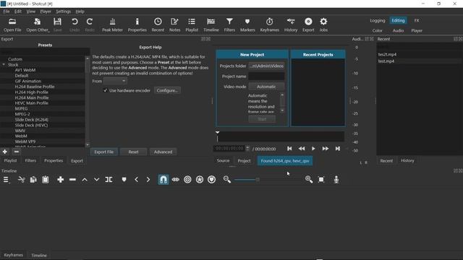
Task: Toggle Use hardware encoder checkbox
Action: 105,90
